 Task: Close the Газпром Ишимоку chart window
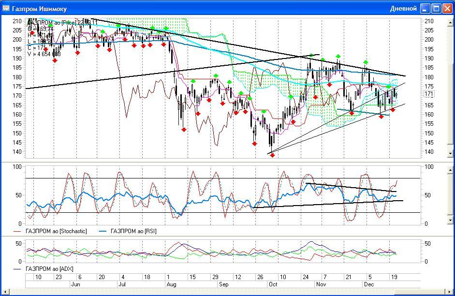pyautogui.click(x=447, y=8)
